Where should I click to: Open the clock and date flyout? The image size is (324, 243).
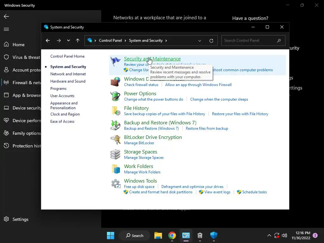coord(301,235)
